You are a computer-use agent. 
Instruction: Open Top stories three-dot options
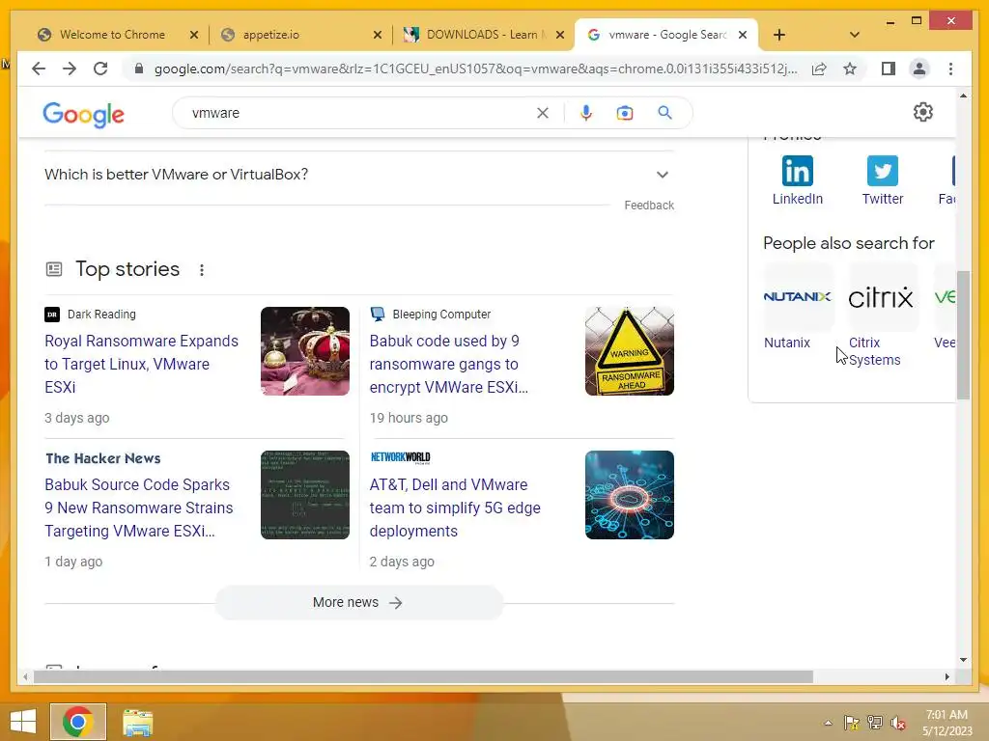[202, 270]
